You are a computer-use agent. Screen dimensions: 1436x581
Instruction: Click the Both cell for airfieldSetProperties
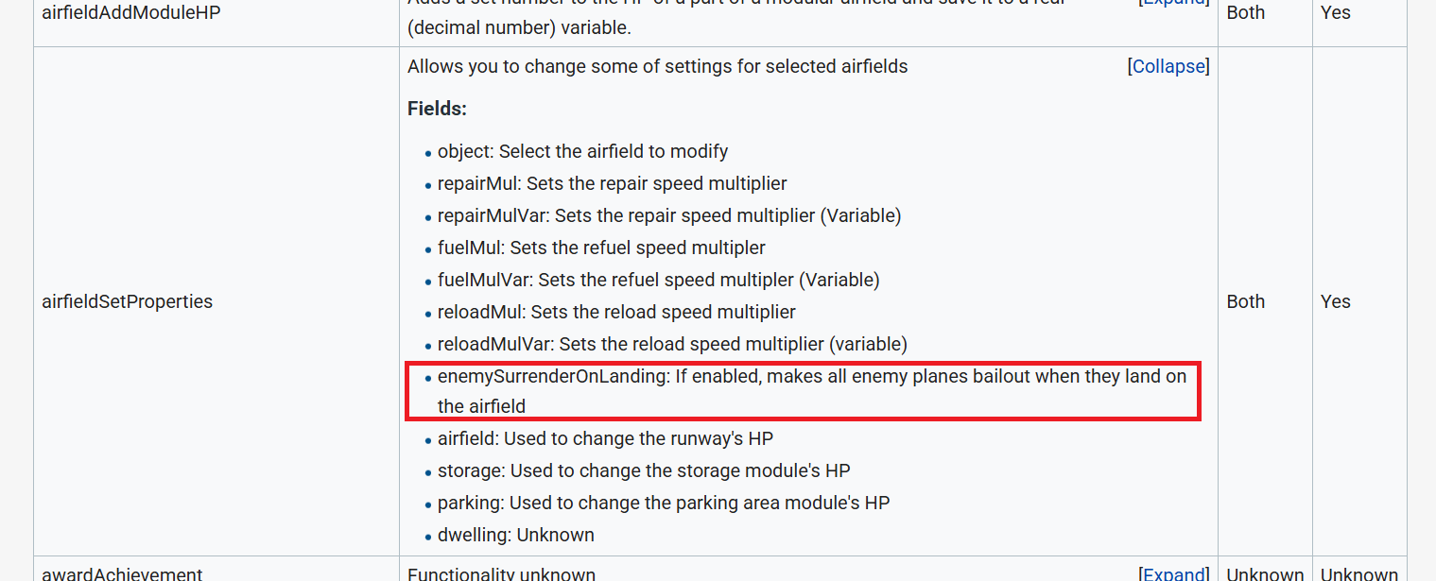(x=1245, y=301)
